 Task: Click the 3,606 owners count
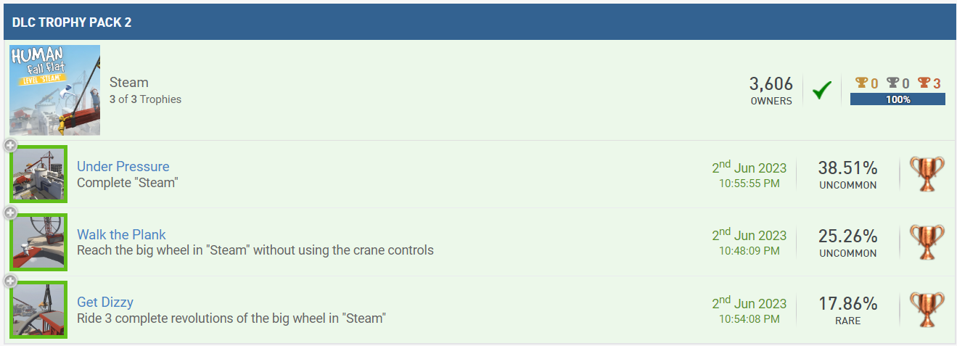tap(771, 84)
